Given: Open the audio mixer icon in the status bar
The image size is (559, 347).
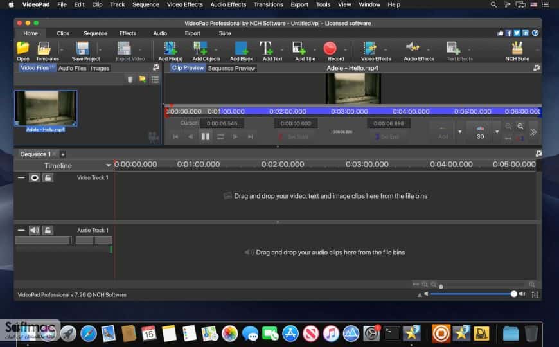Looking at the screenshot, I should [535, 294].
